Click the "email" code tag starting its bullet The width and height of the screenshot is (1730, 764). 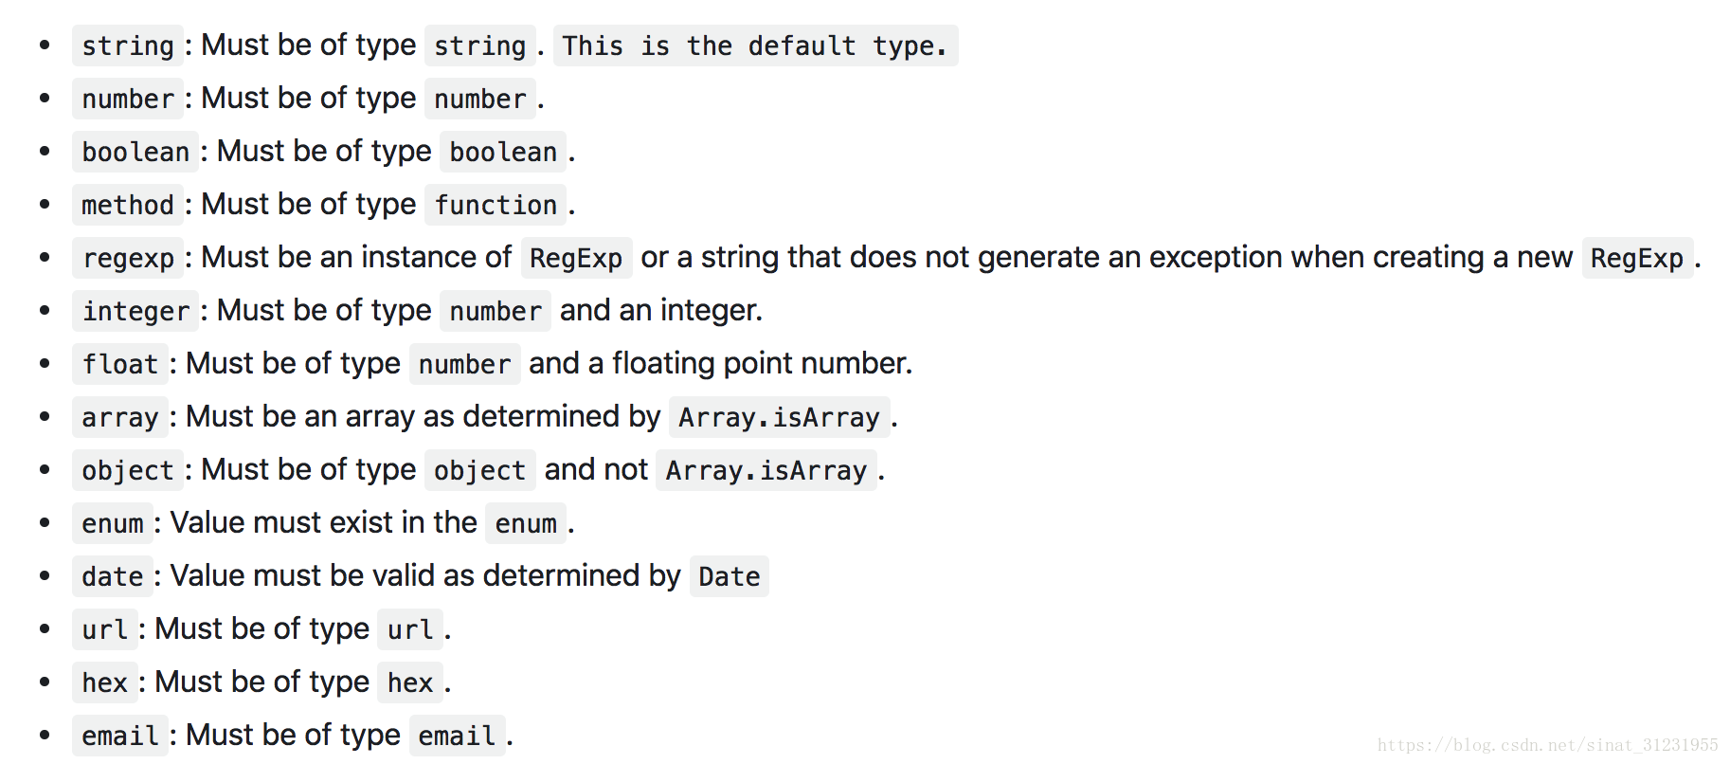[119, 736]
